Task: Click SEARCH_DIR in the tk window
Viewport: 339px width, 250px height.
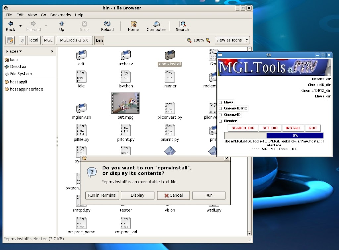Action: (x=243, y=128)
